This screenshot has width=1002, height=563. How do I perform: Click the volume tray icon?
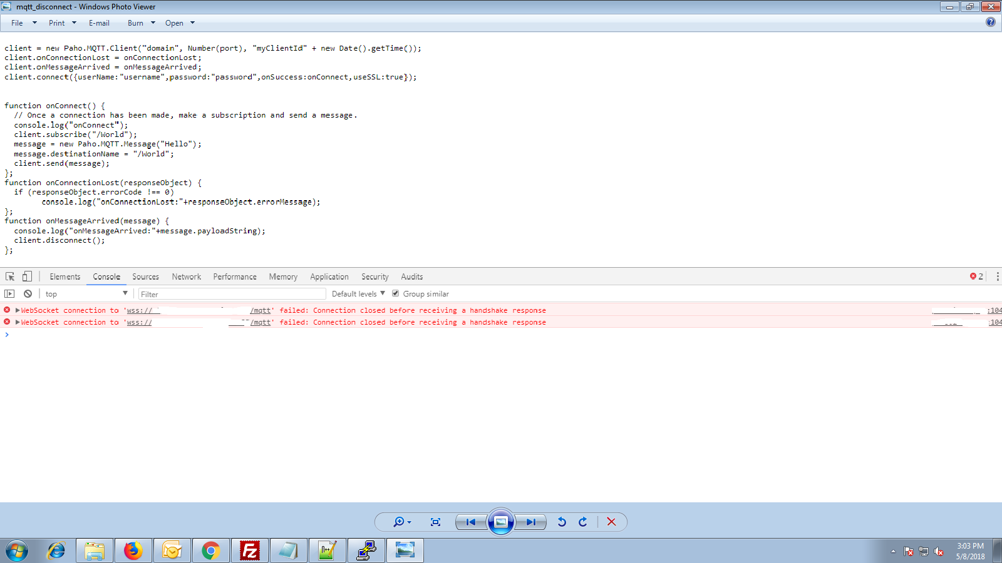[939, 551]
